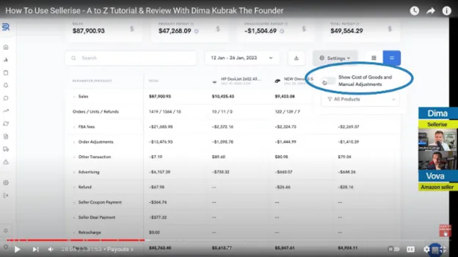Click dollar icon on Unallocated Payout card
This screenshot has width=458, height=257.
pos(304,29)
